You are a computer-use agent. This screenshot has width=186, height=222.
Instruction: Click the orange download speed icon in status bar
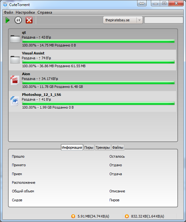[127, 216]
